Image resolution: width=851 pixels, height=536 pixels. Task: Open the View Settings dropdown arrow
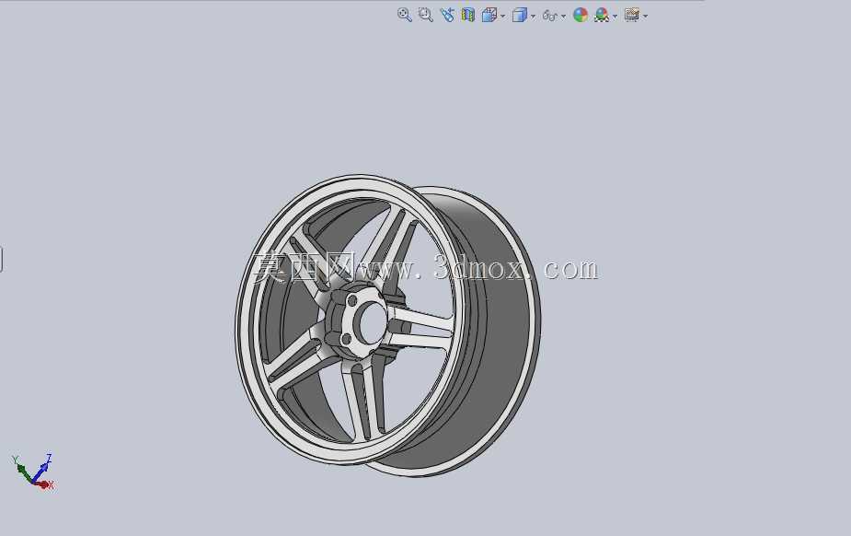click(645, 16)
